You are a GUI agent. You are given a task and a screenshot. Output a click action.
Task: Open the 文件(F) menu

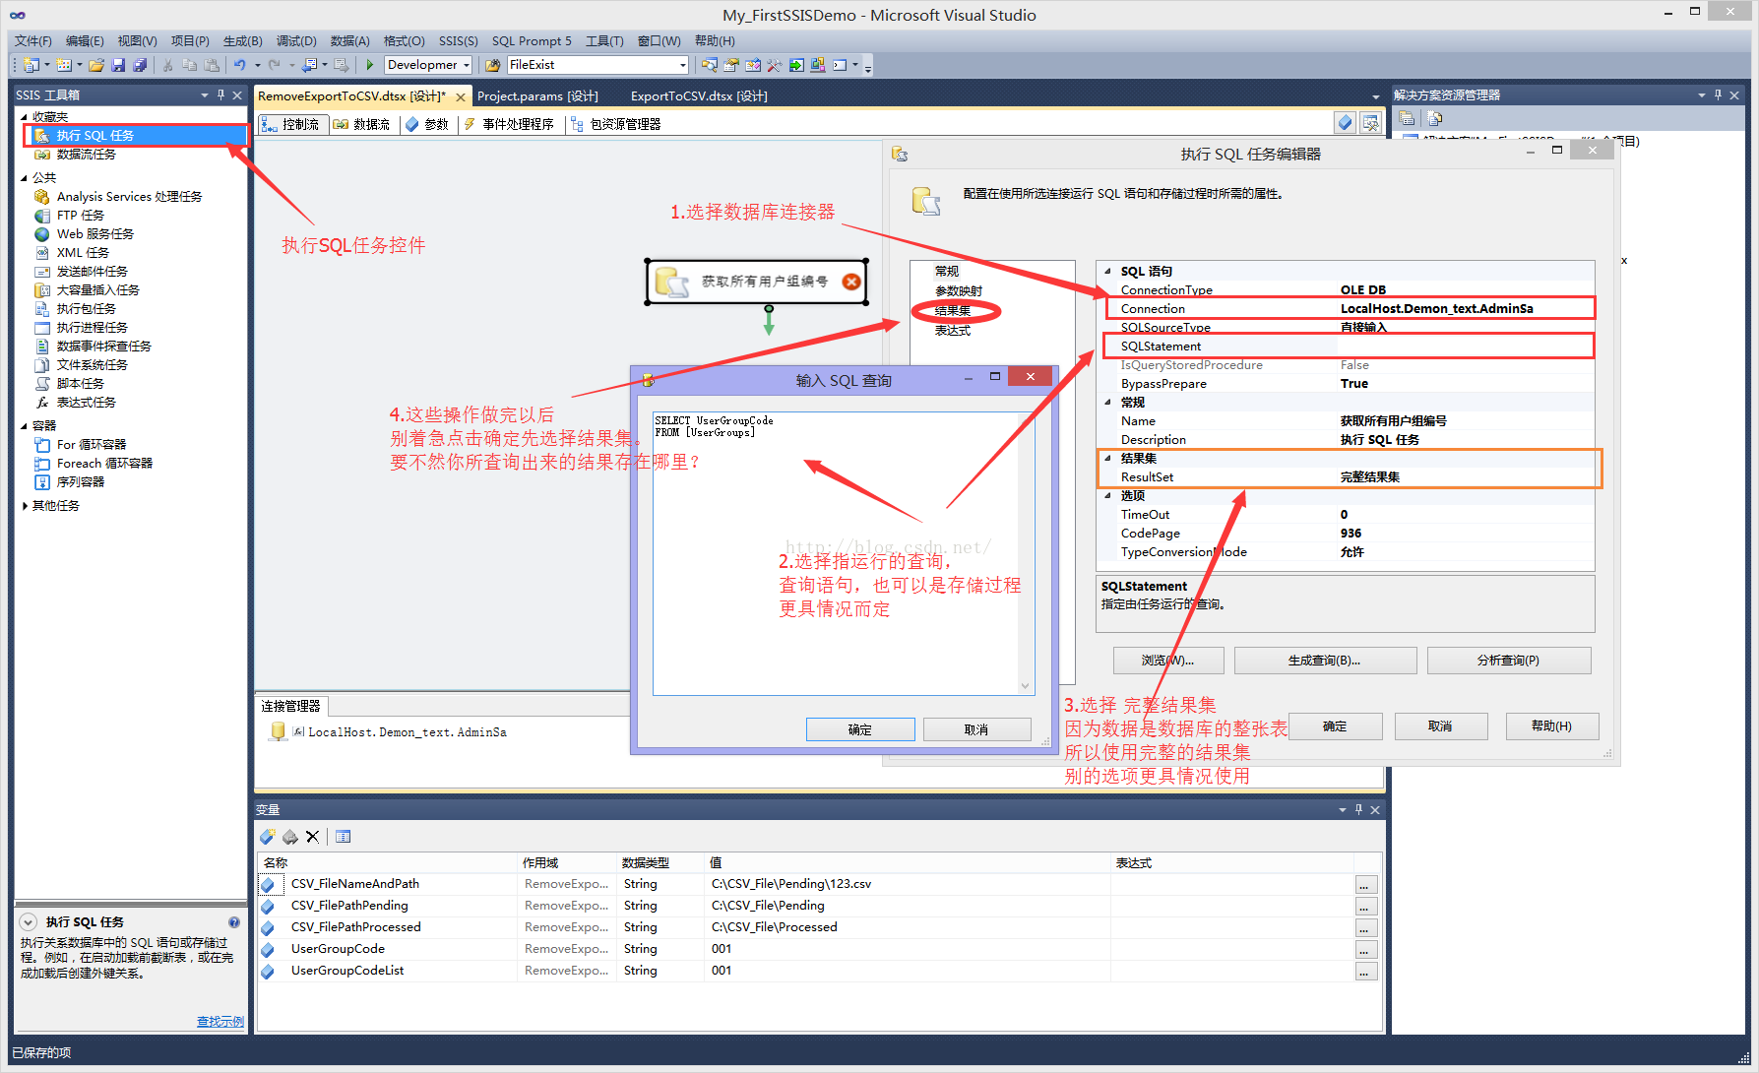[x=32, y=41]
